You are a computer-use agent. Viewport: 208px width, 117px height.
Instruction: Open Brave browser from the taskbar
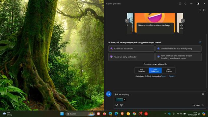122,114
